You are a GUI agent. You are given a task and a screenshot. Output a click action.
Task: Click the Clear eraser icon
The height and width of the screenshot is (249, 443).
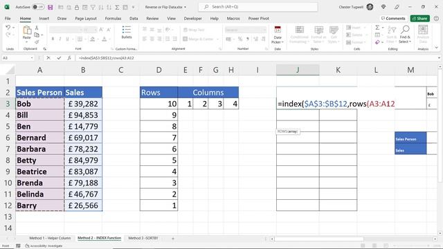coord(377,42)
